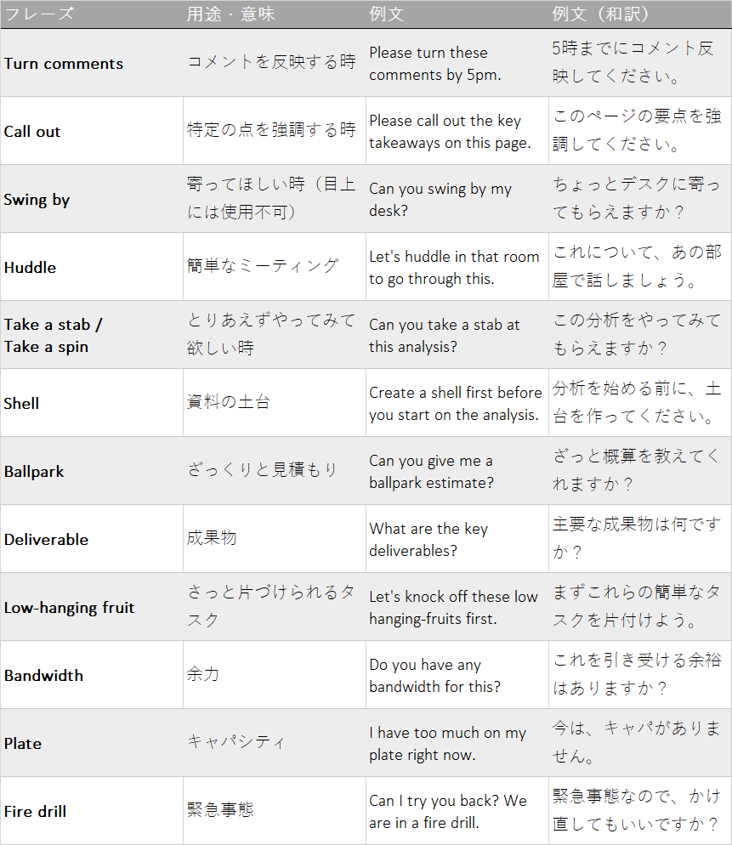This screenshot has width=732, height=845.
Task: Click the 用途・意味 column header
Action: pos(231,14)
